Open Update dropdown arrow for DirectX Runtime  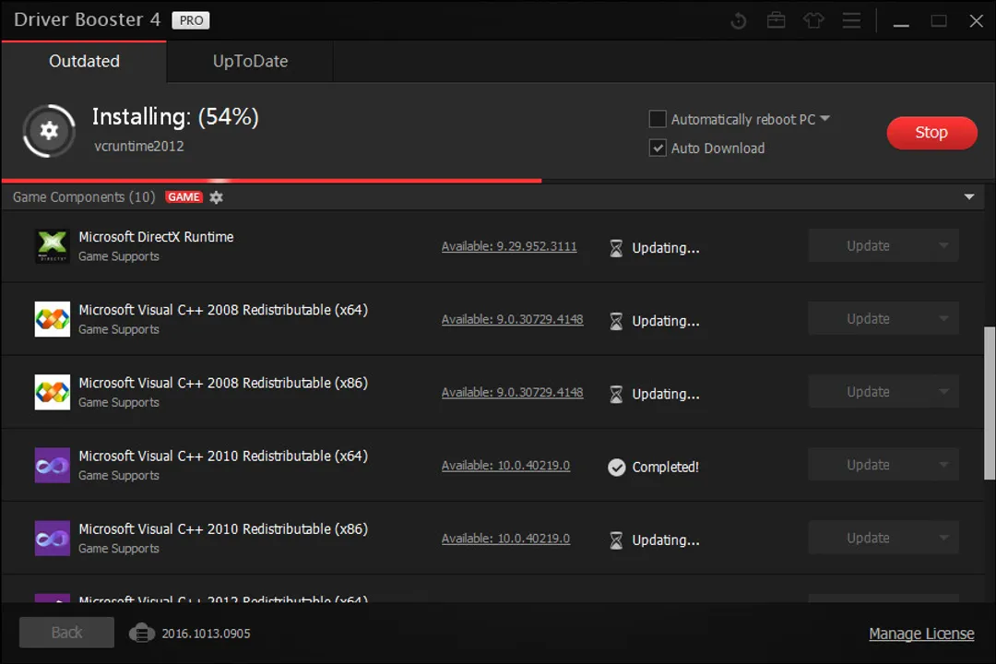(x=944, y=246)
